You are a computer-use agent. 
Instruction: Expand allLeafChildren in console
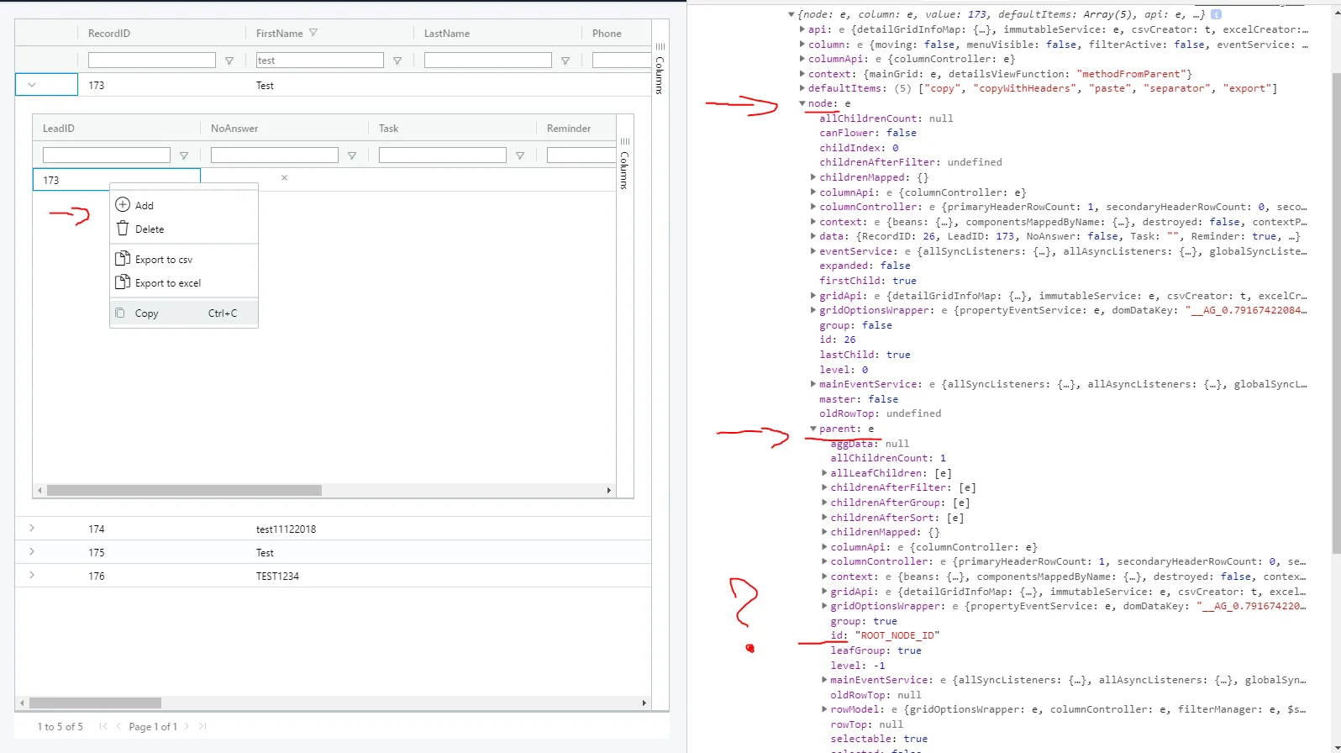tap(824, 473)
